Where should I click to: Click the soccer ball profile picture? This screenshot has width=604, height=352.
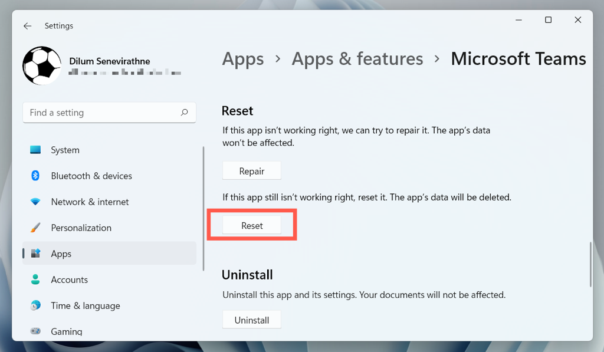coord(42,65)
